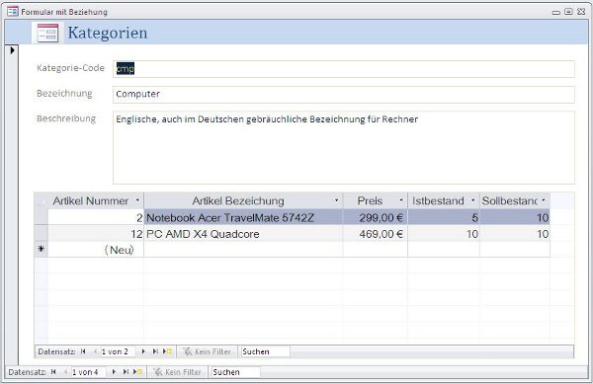Screen dimensions: 593x384
Task: Click the '(Neu)' new record cell
Action: click(96, 250)
